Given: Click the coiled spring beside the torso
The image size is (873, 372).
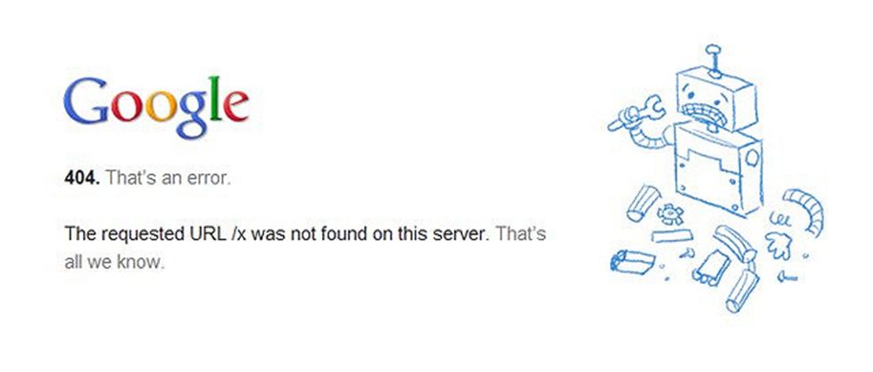Looking at the screenshot, I should click(x=780, y=219).
